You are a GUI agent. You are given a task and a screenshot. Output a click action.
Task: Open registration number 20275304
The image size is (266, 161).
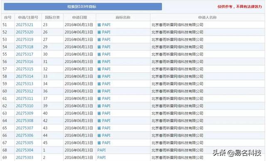[25, 150]
